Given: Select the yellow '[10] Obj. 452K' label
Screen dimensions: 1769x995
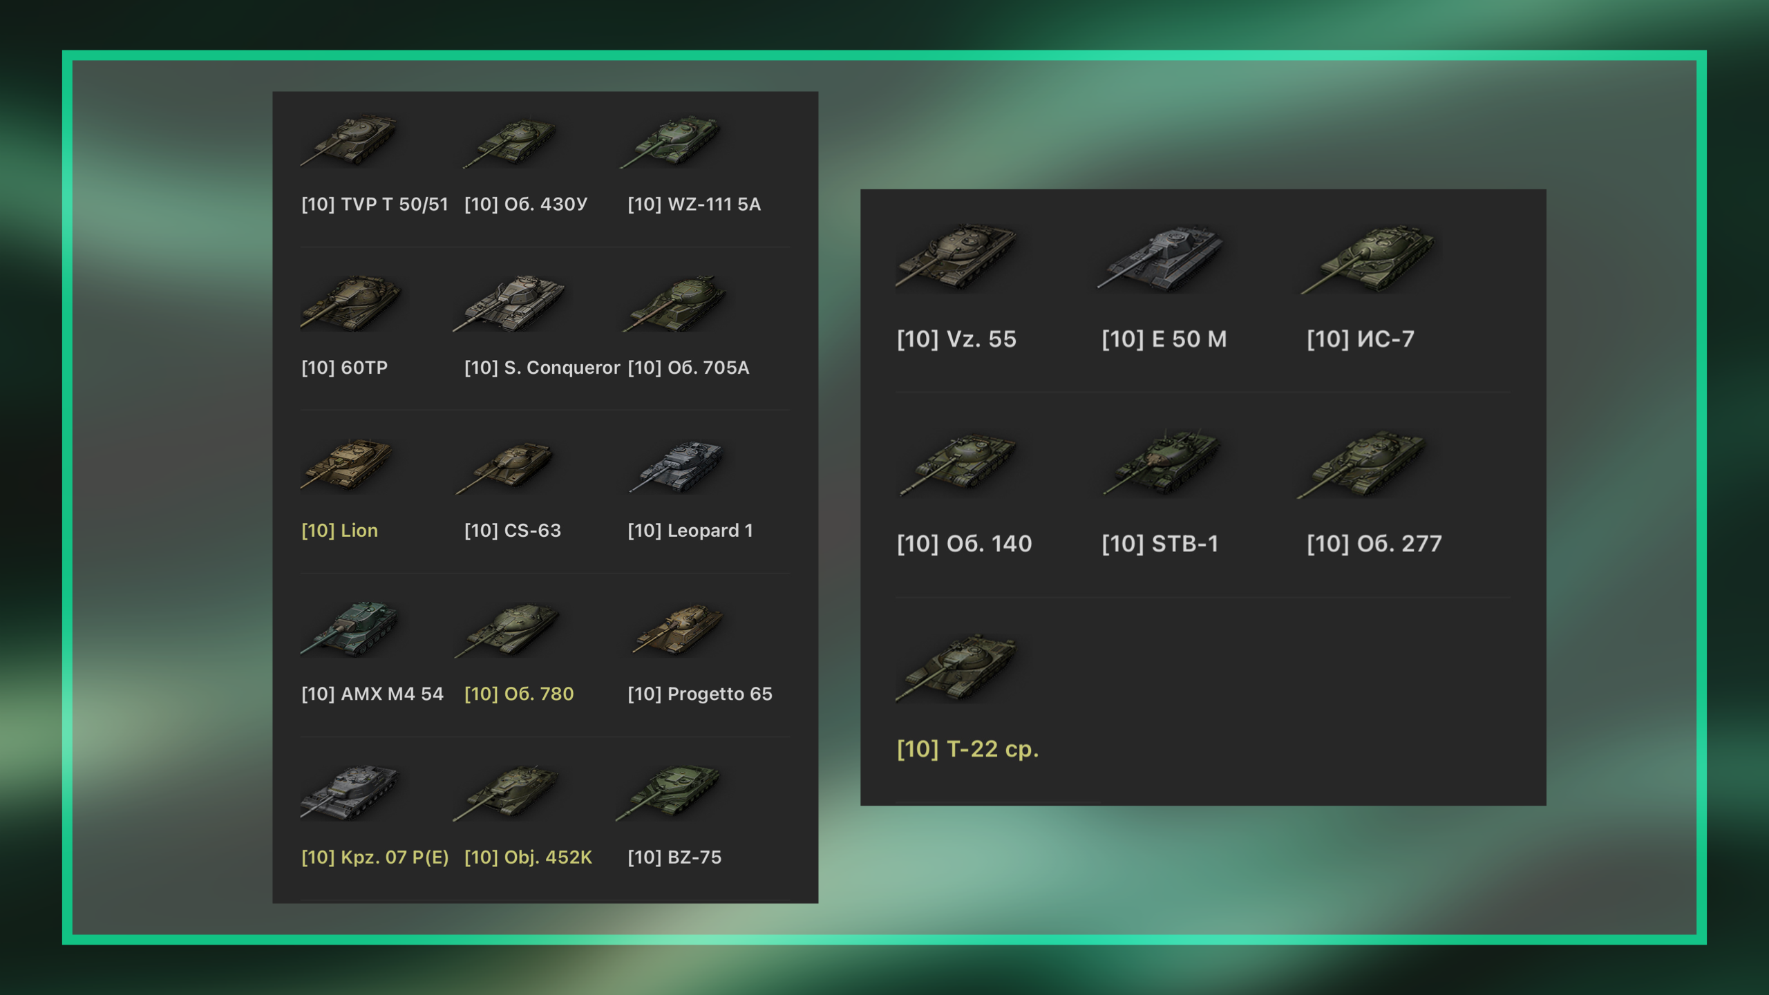Looking at the screenshot, I should coord(528,857).
